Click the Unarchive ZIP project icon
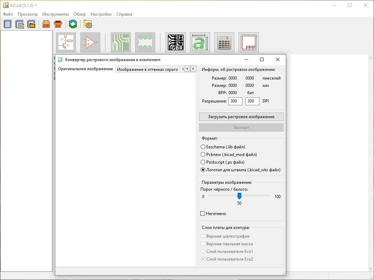Screen dimensions: 374x280 coord(58,24)
